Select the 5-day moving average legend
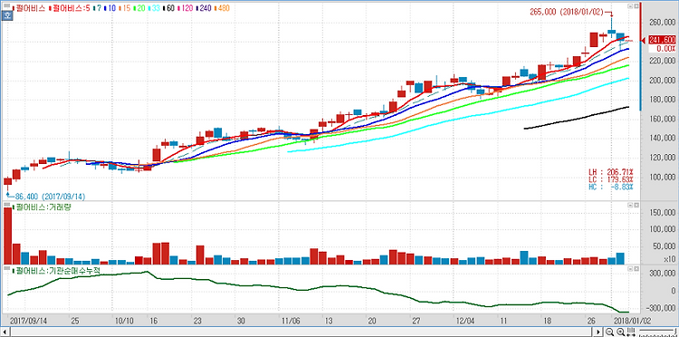The width and height of the screenshot is (679, 337). point(70,8)
